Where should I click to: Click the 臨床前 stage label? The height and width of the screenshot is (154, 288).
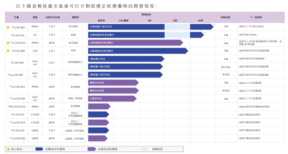(x=101, y=21)
